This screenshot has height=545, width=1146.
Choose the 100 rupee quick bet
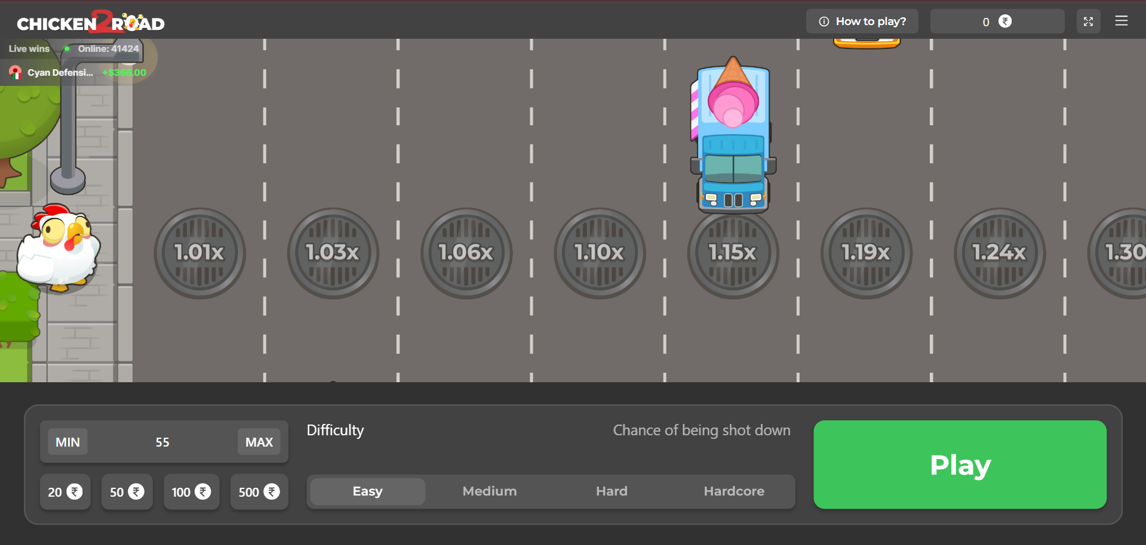click(x=191, y=492)
